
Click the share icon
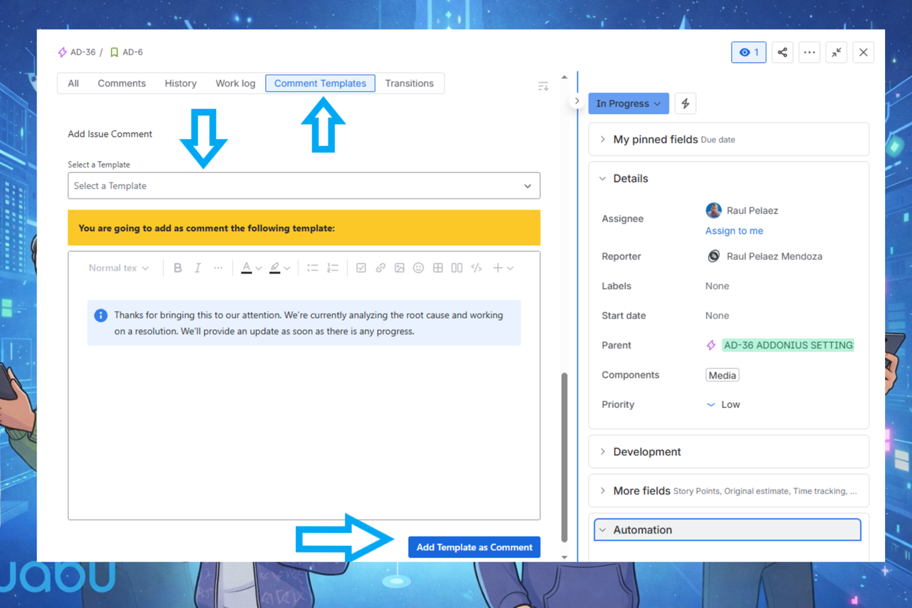click(x=782, y=53)
